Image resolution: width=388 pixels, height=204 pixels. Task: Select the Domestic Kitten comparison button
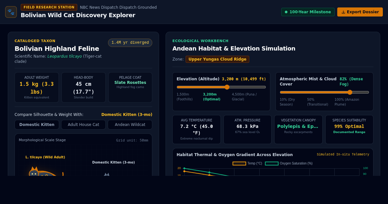point(37,125)
